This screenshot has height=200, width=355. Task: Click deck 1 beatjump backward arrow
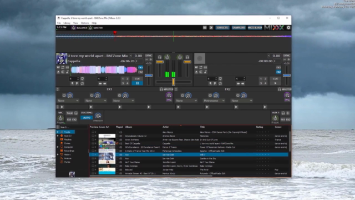pyautogui.click(x=100, y=83)
